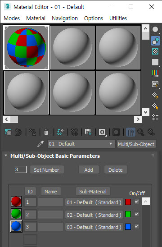Select the checkered multi-color sample sphere slot
162x247 pixels.
tap(26, 47)
